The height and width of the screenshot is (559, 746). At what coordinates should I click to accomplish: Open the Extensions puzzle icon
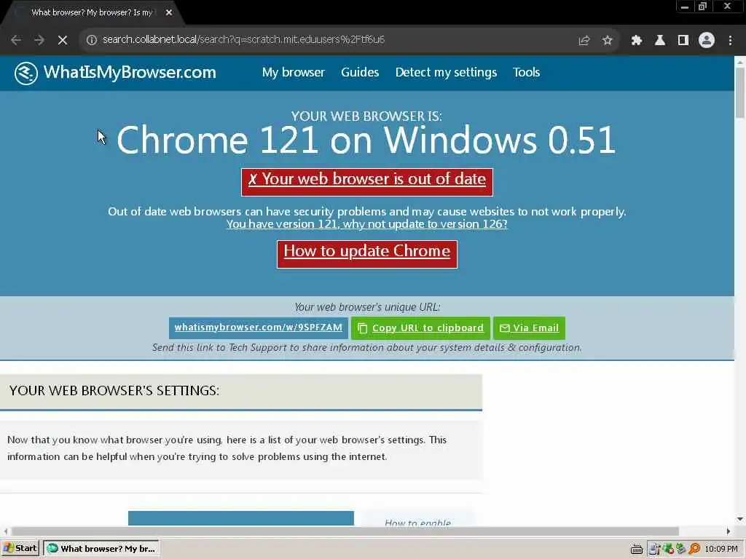[x=636, y=41]
